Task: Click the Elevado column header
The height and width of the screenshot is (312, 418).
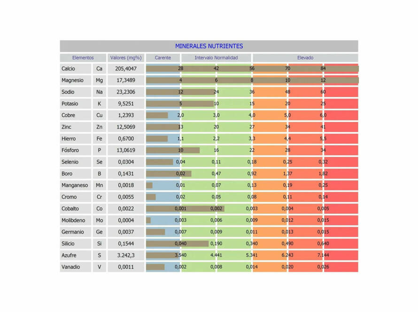Action: coord(305,58)
